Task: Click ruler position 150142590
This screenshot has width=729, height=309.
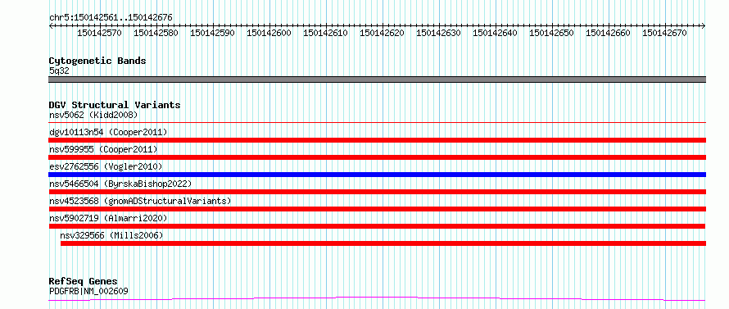Action: point(212,33)
